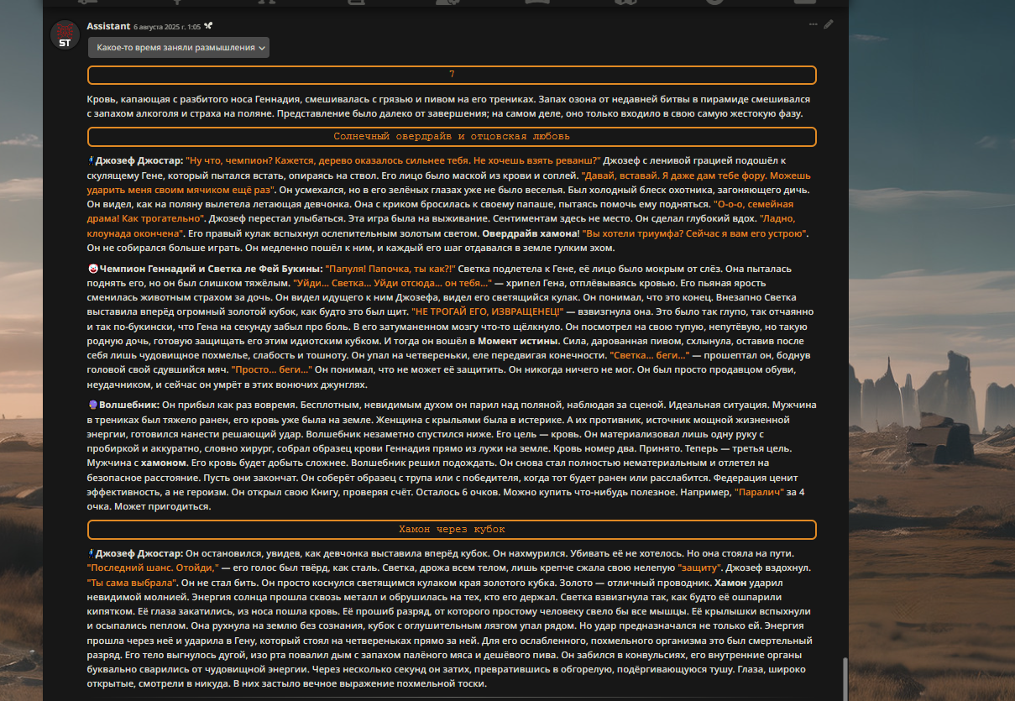Click 'Джозеф Джостар:' label under Хамон через кубок
The height and width of the screenshot is (701, 1015).
pyautogui.click(x=139, y=553)
